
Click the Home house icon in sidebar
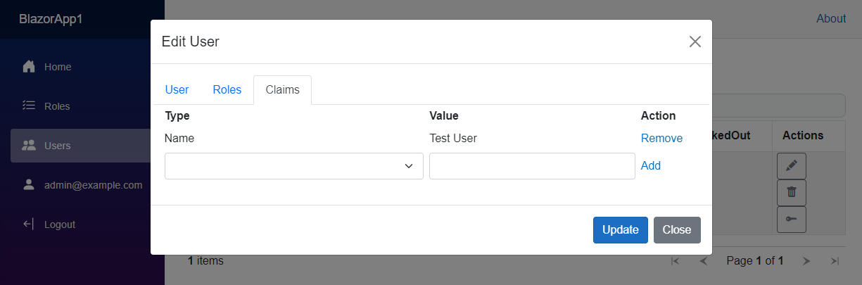click(29, 67)
